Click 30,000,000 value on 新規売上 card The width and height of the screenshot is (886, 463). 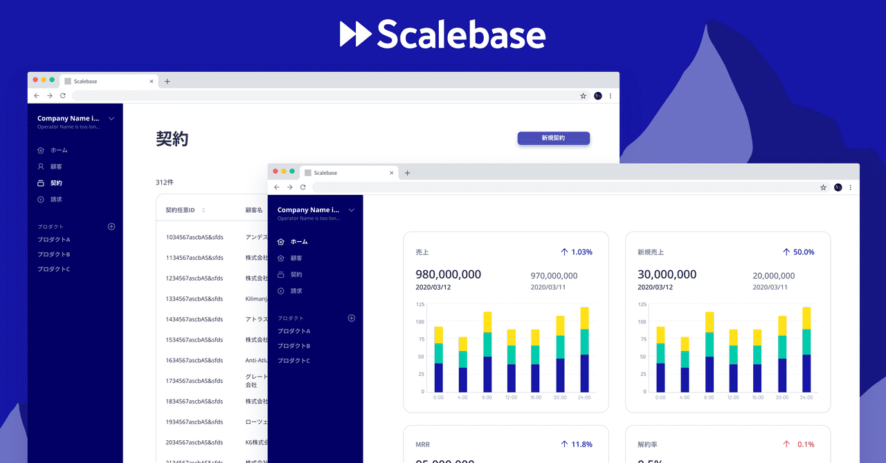(667, 274)
